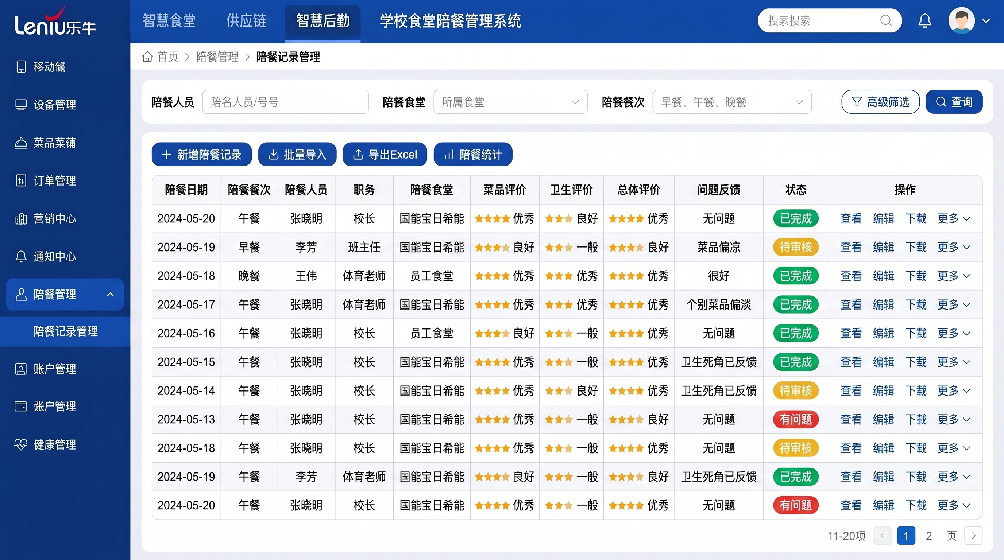Click the 查询 search button
The height and width of the screenshot is (560, 1004).
click(x=954, y=102)
